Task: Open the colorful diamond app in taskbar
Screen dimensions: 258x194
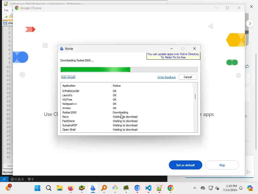Action: [x=115, y=188]
